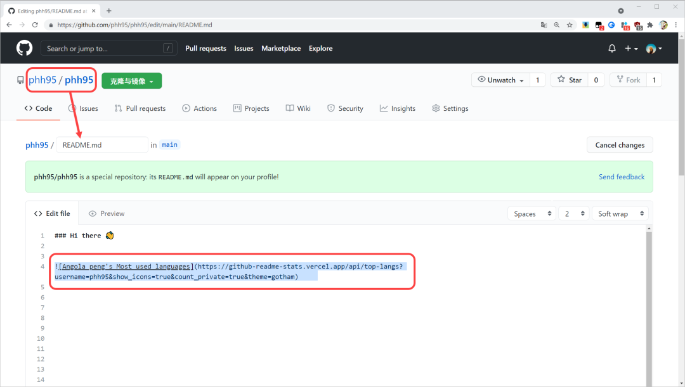Open the Actions tab
This screenshot has width=685, height=387.
(x=199, y=108)
